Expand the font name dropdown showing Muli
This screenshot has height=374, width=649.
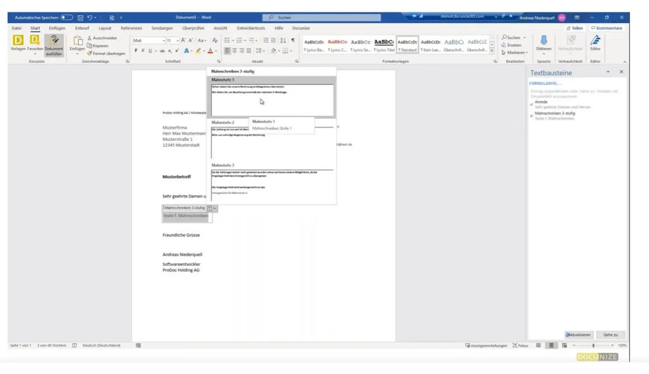(x=163, y=41)
